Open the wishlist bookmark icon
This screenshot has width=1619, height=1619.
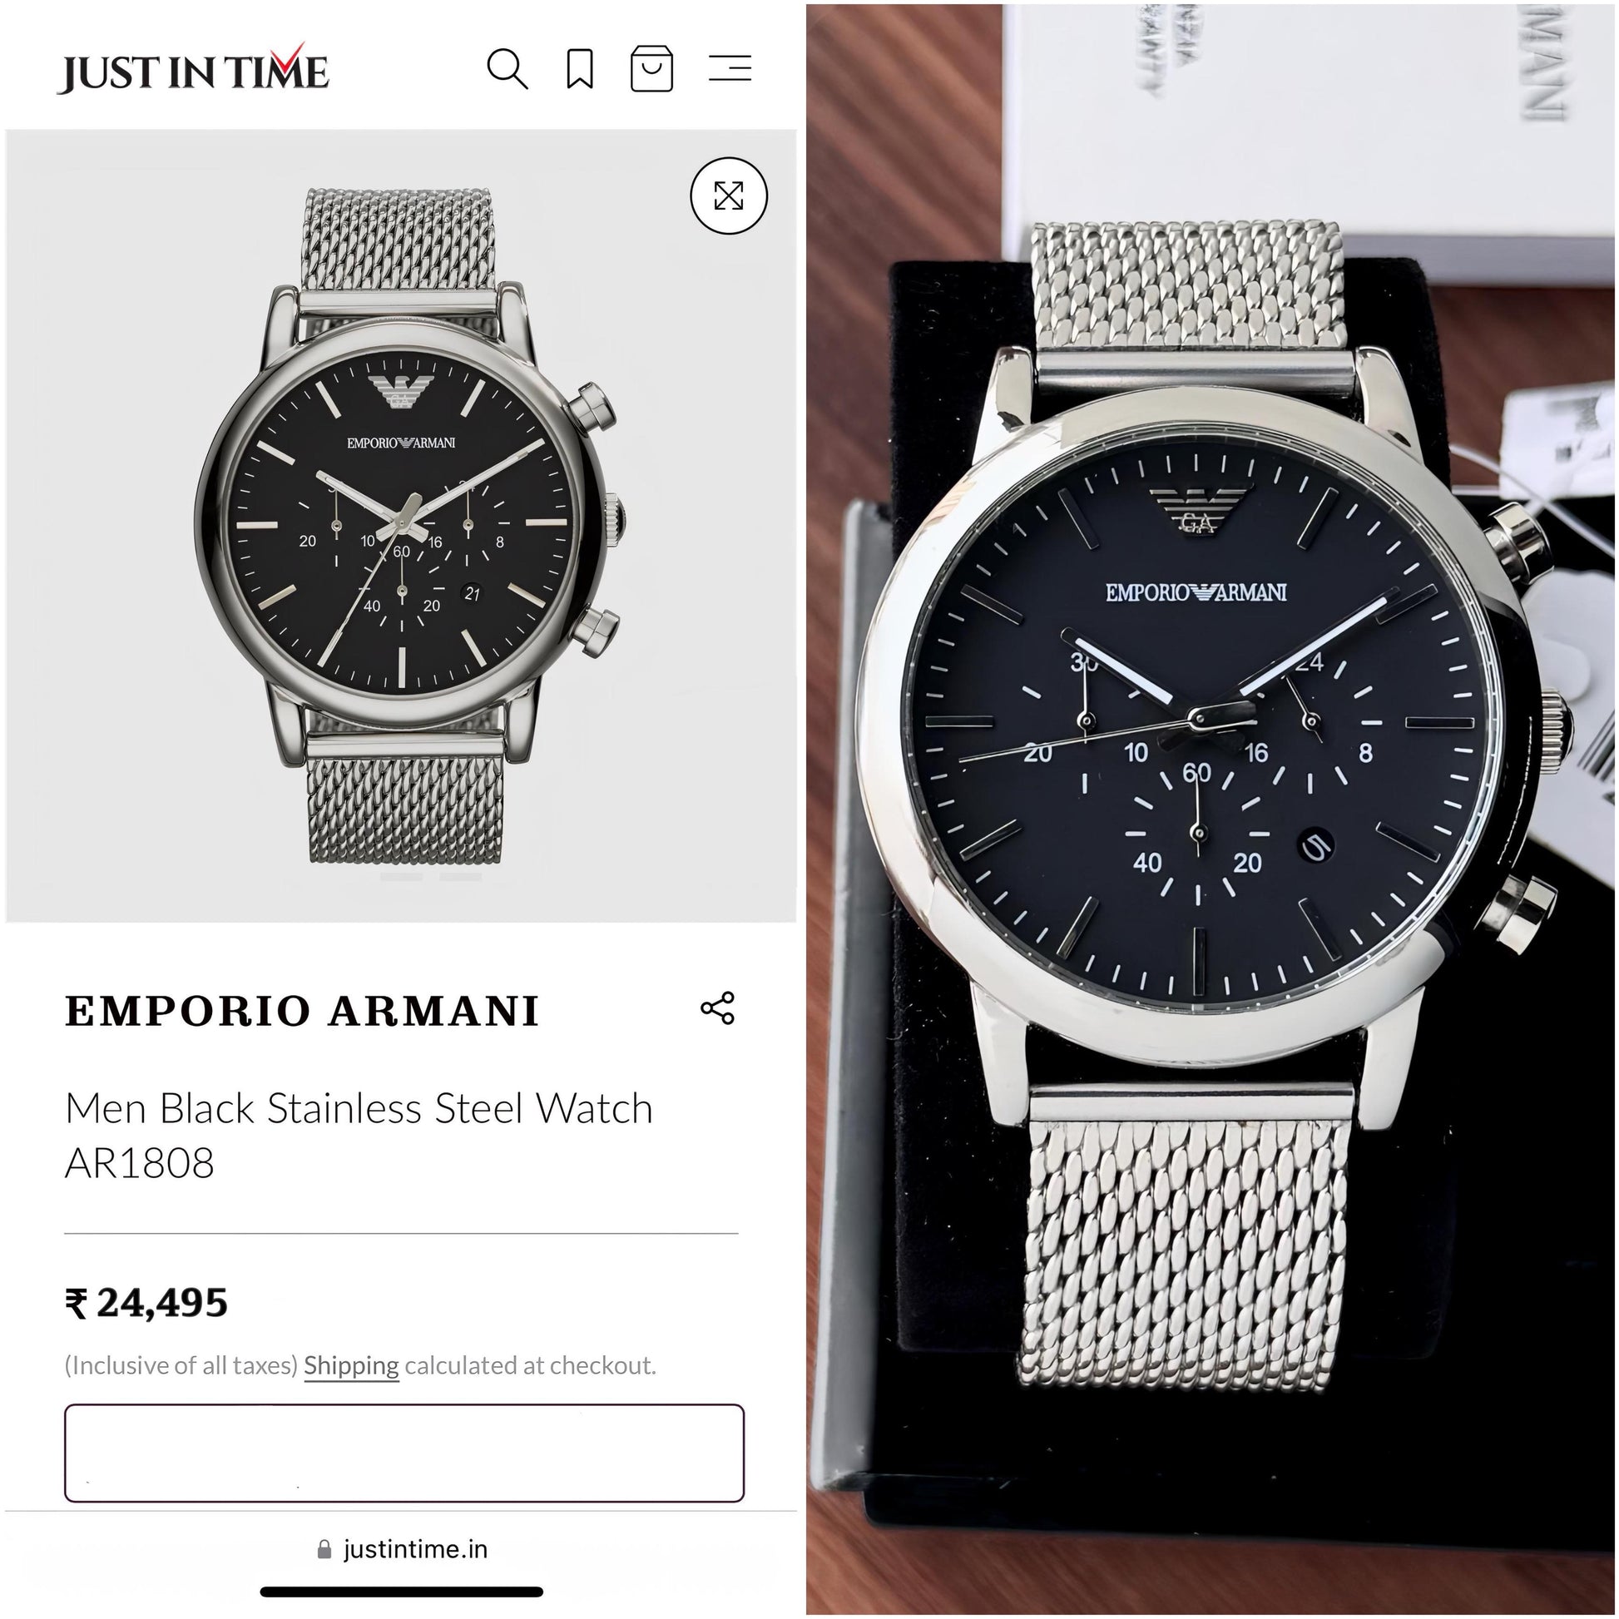(580, 69)
